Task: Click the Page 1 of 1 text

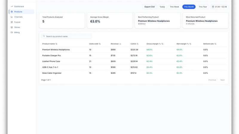Action: coord(46,80)
